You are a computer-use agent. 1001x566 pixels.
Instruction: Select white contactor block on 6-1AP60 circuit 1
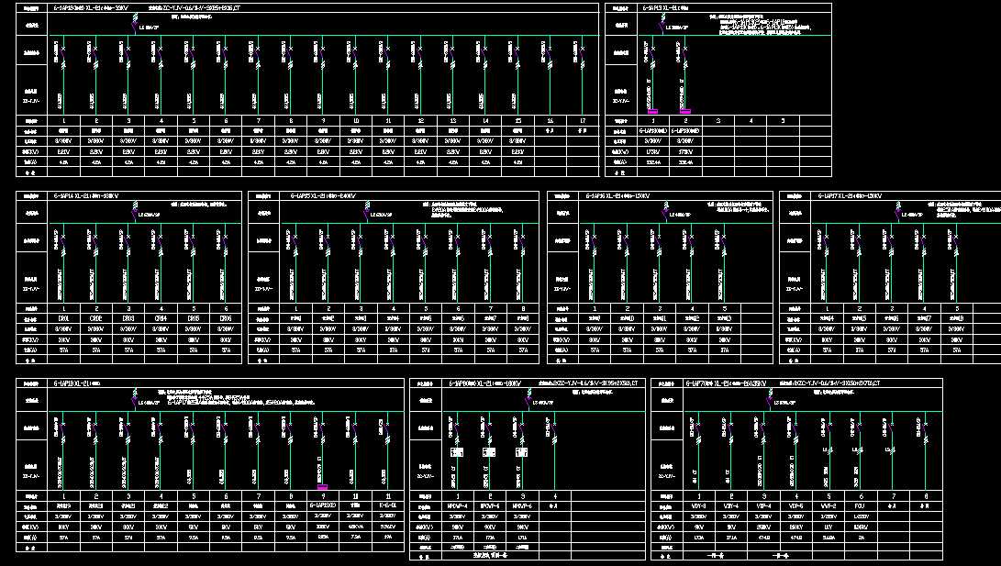tap(457, 451)
